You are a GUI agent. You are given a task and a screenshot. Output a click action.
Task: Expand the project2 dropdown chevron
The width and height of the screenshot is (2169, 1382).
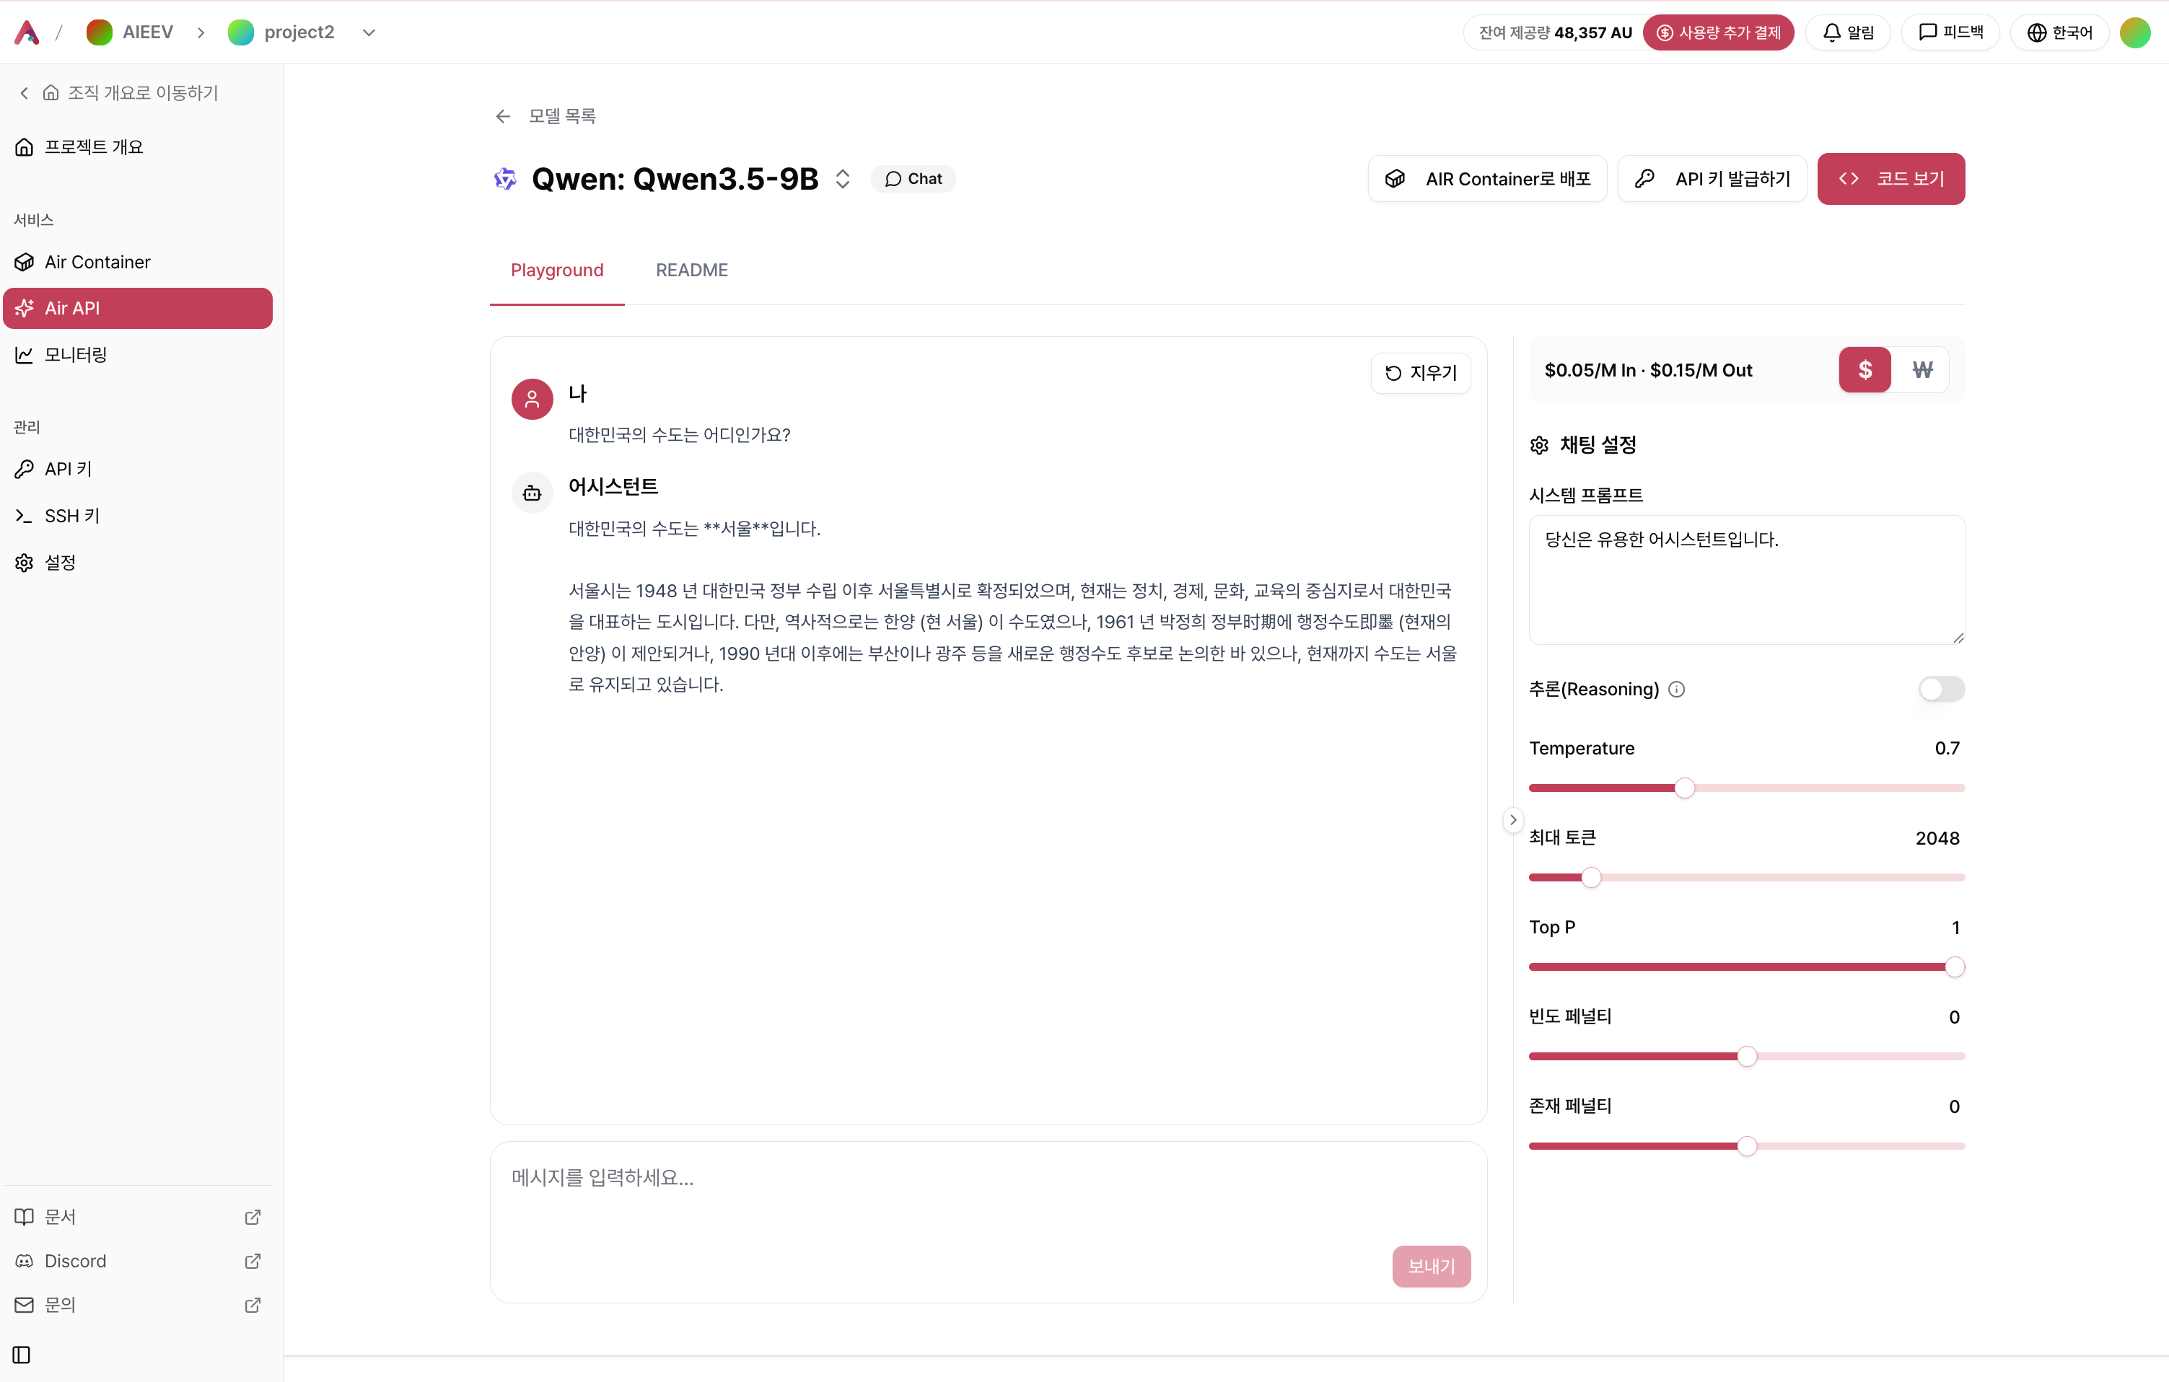pos(369,32)
